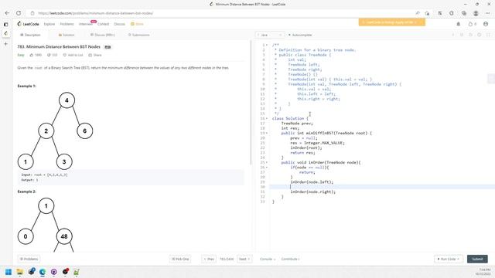Reload the page with the refresh icon

point(19,13)
